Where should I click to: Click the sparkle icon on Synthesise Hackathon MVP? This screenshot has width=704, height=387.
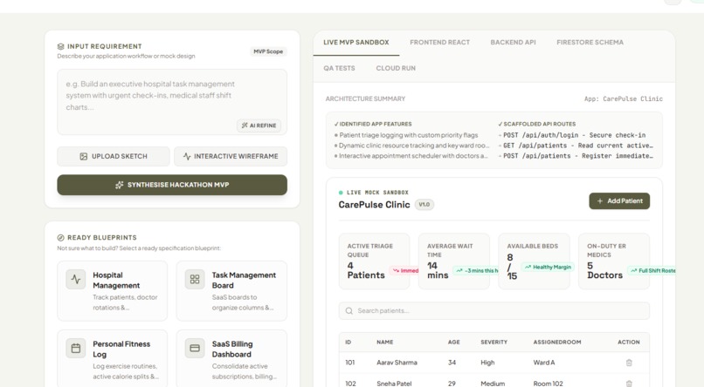(x=119, y=185)
